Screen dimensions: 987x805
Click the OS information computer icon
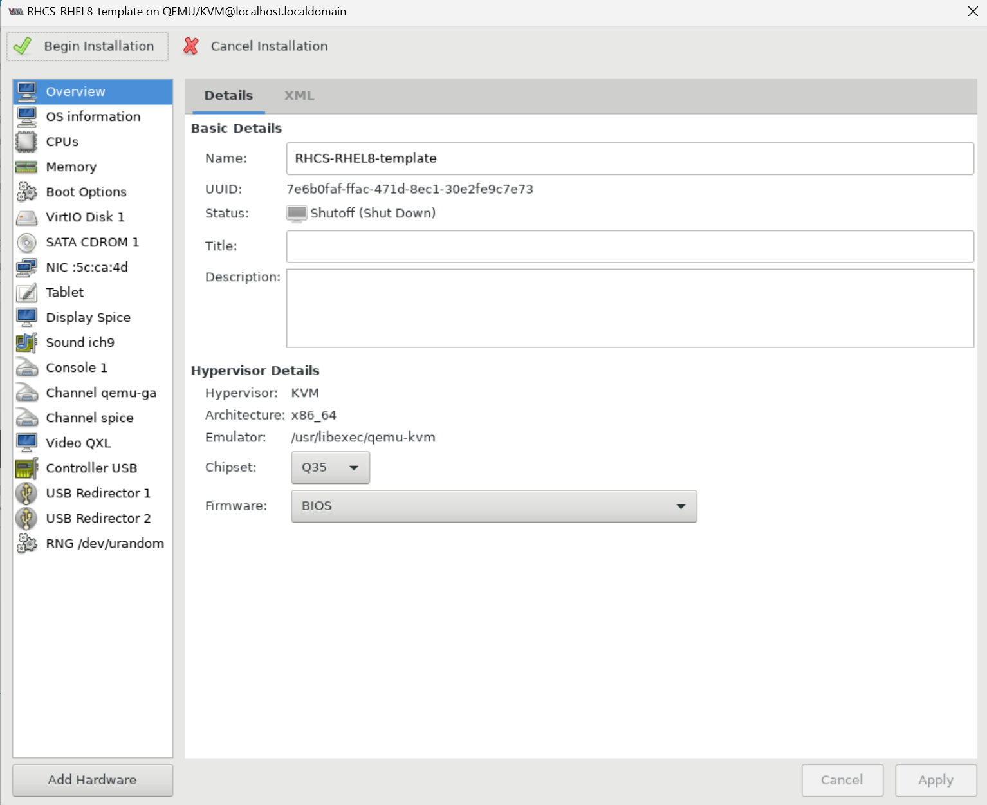pyautogui.click(x=27, y=116)
